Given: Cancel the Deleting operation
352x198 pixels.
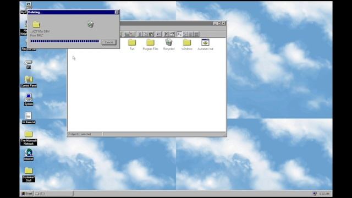Looking at the screenshot, I should [109, 42].
